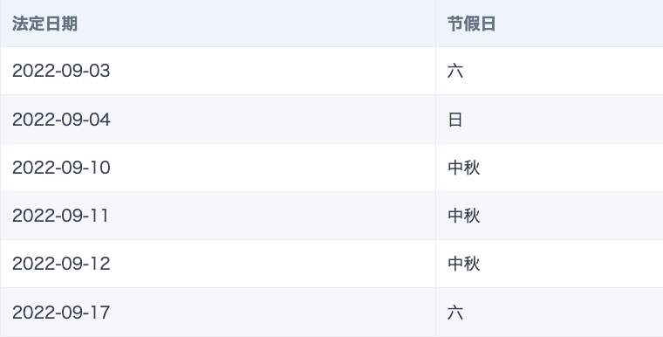Click 日 in the 2022-09-04 row
The width and height of the screenshot is (663, 337).
pos(455,120)
